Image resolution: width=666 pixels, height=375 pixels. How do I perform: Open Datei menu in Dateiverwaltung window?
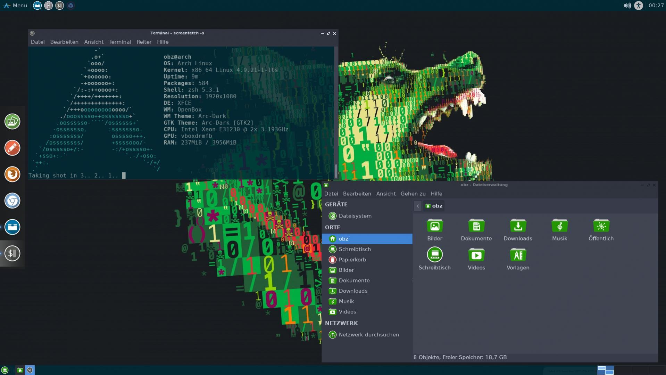pos(331,194)
